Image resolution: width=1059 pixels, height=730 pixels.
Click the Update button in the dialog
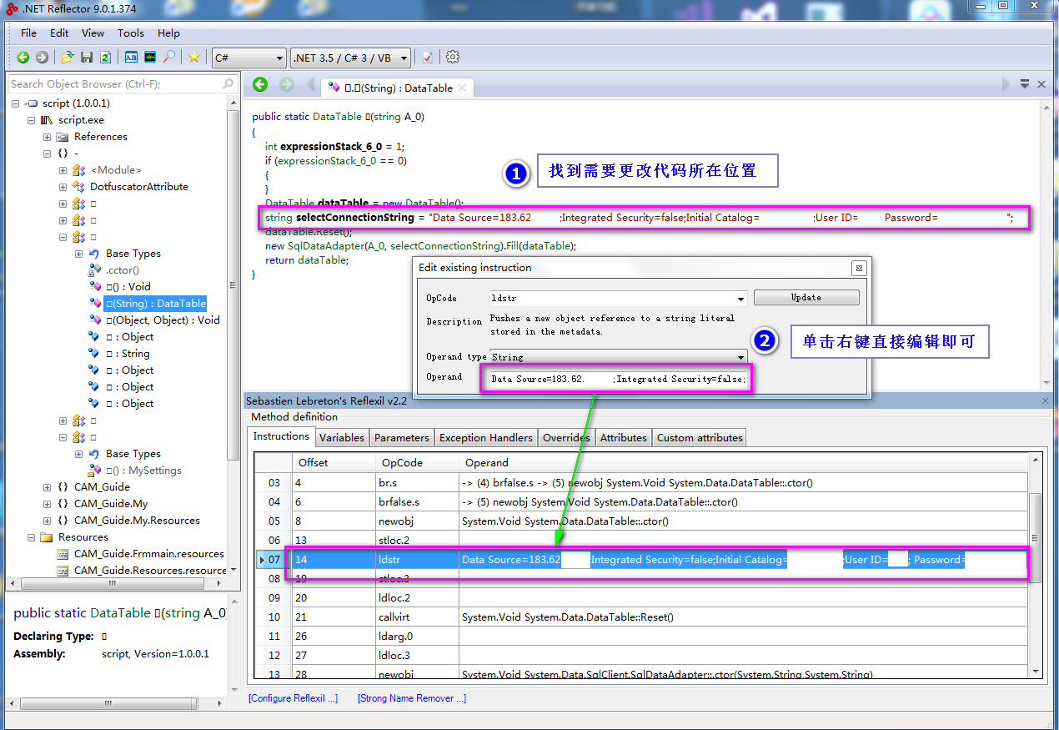(806, 298)
